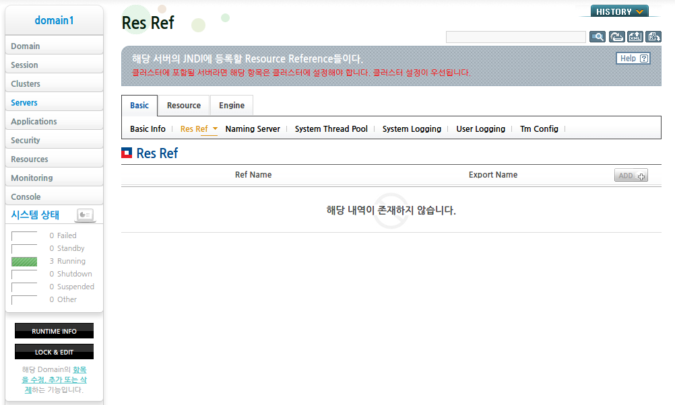The height and width of the screenshot is (405, 675).
Task: Click the '0 Failed' status text
Action: [x=63, y=235]
